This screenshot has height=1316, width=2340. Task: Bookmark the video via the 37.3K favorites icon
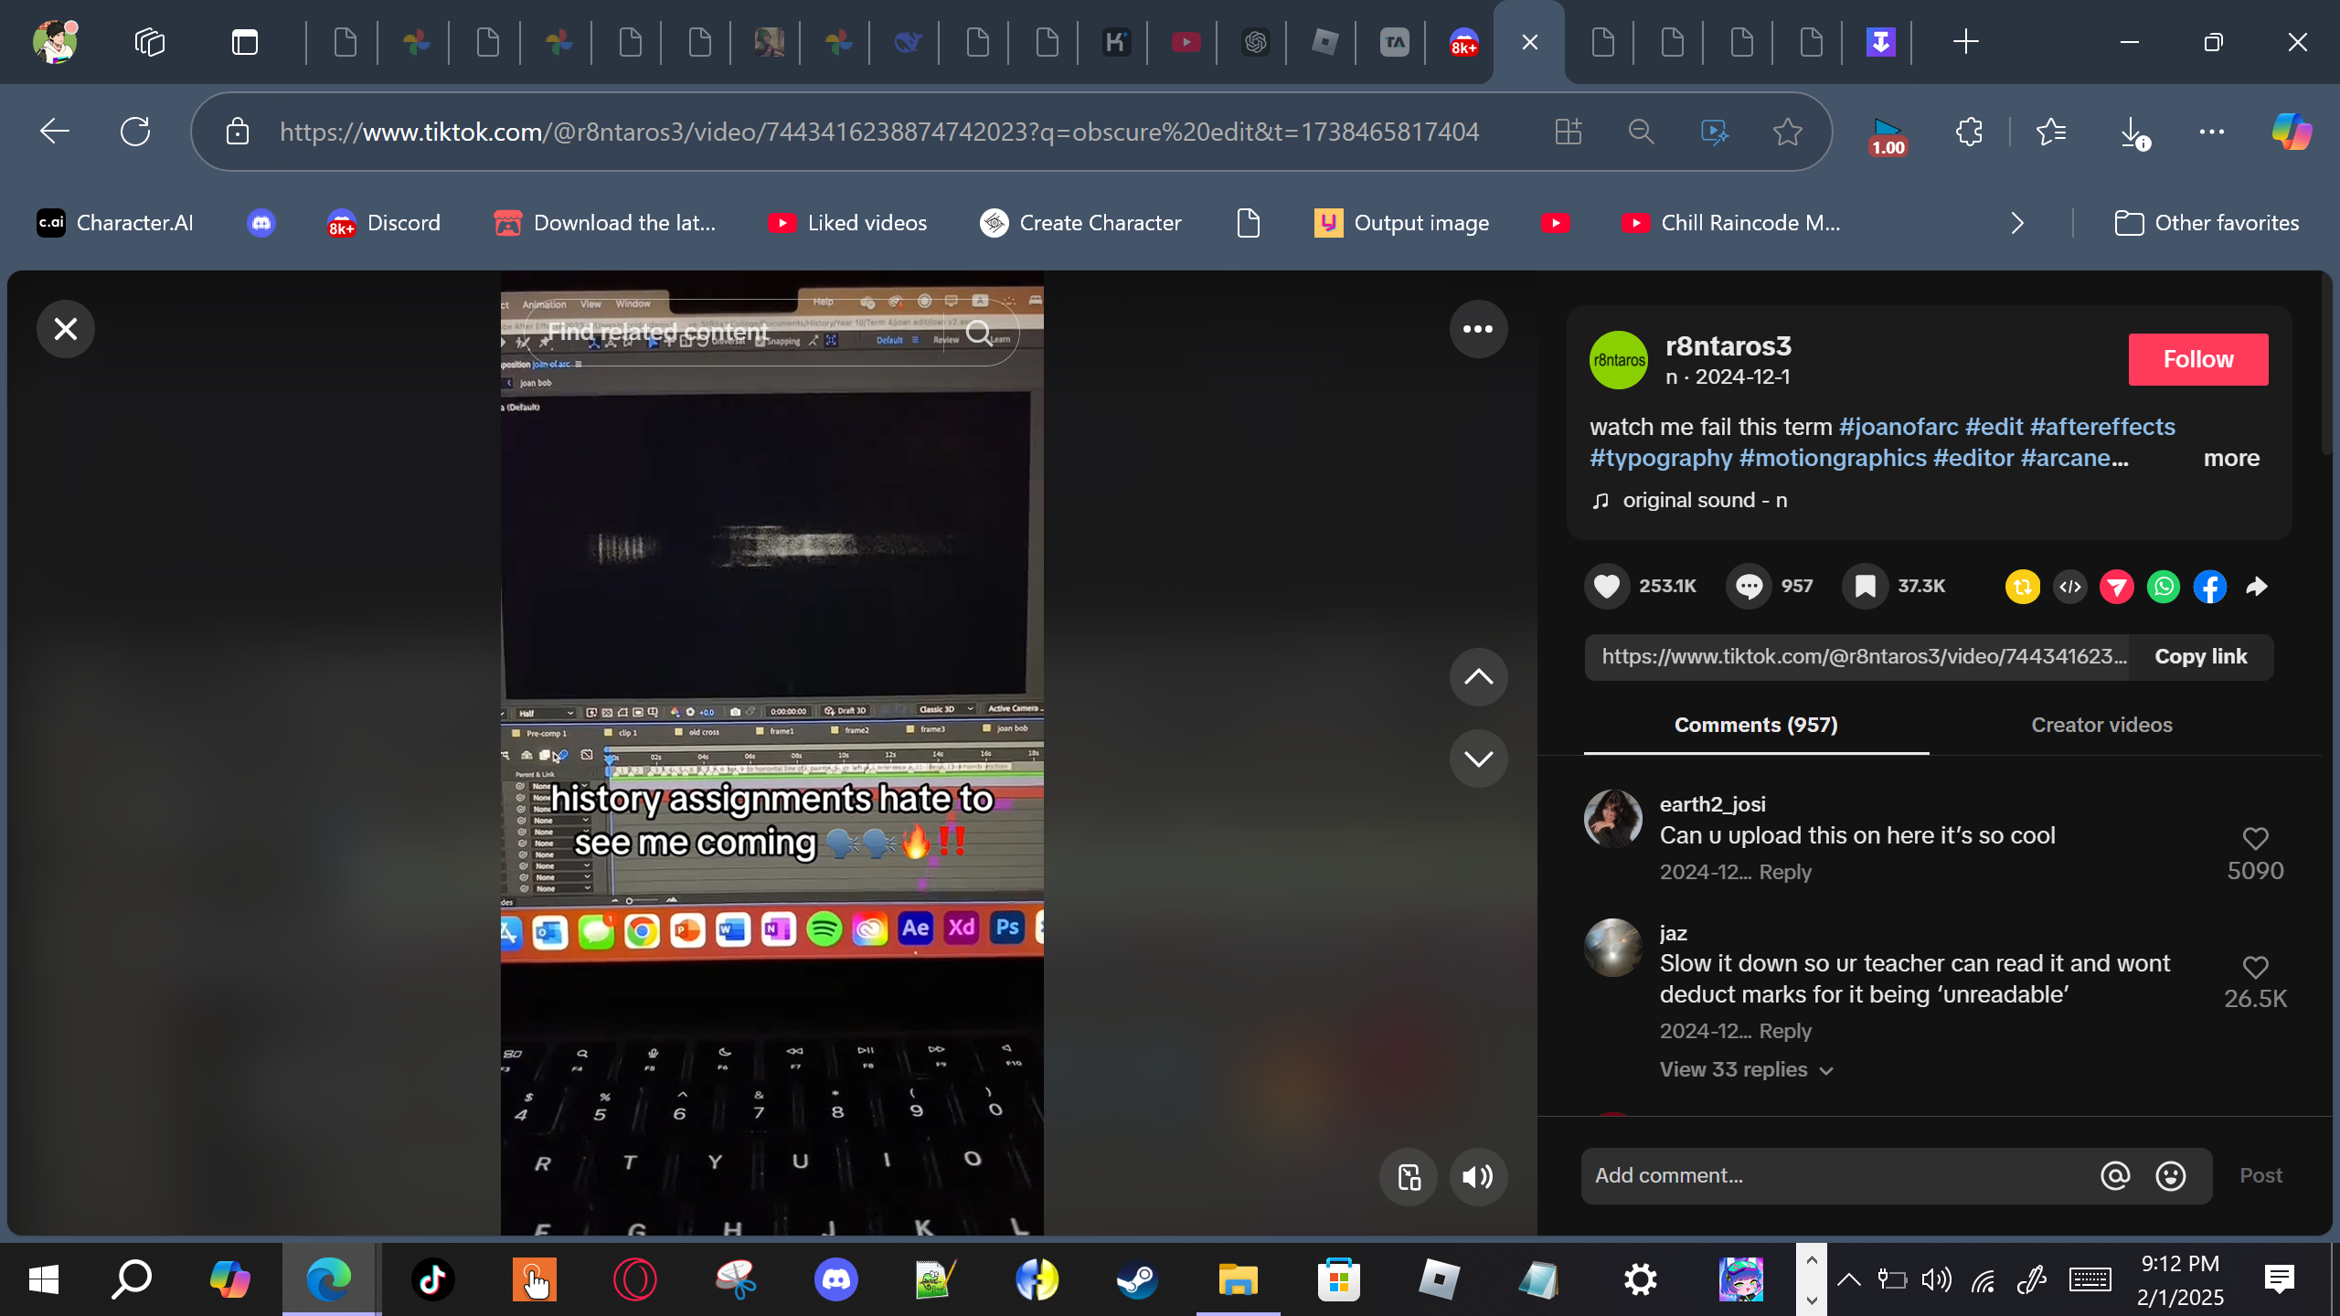click(1865, 586)
